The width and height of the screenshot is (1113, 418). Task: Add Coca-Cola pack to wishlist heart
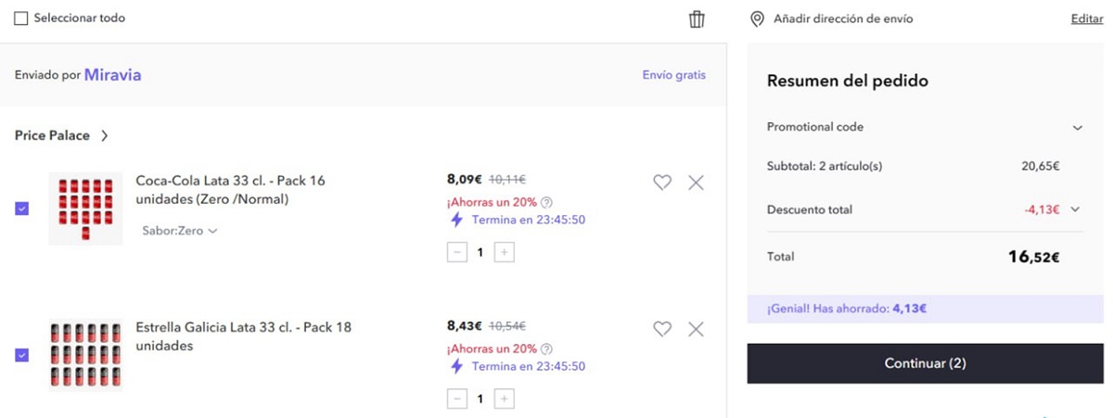[x=661, y=183]
